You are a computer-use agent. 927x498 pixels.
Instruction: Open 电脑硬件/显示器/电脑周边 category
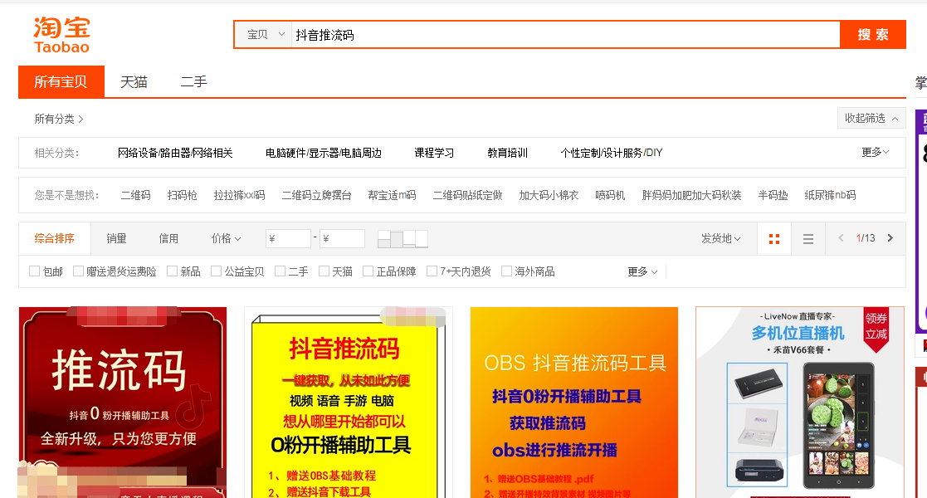[x=324, y=153]
